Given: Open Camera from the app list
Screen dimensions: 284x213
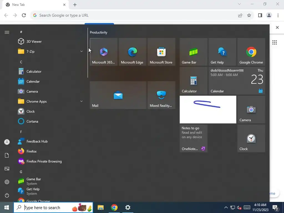Looking at the screenshot, I should point(51,91).
